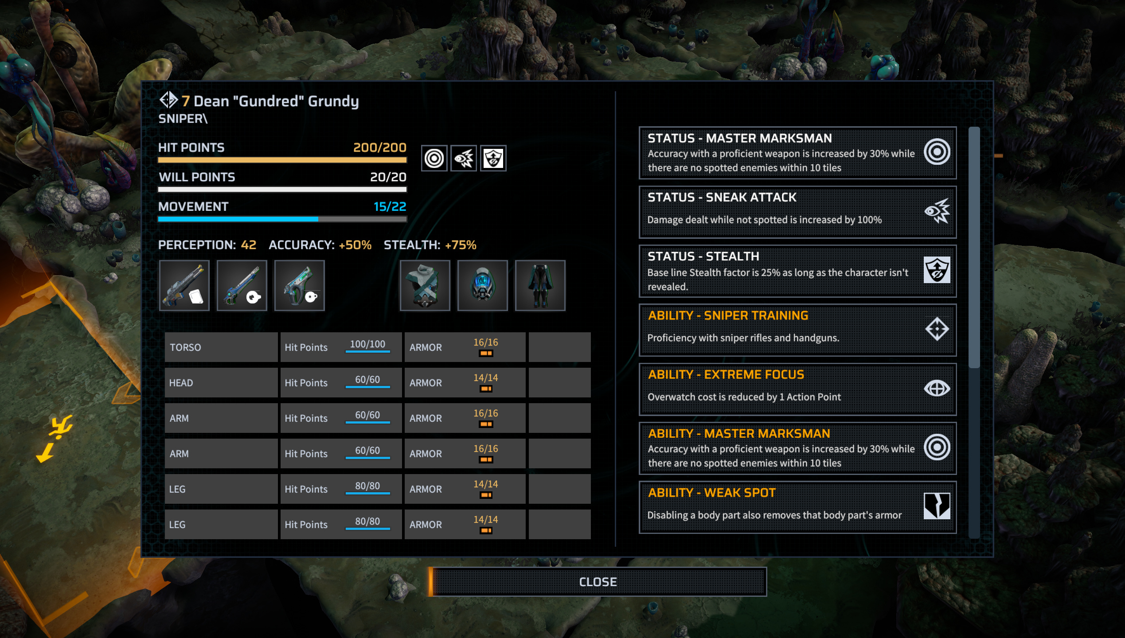Open the Extreme Focus ability entry
Viewport: 1125px width, 638px height.
pos(797,389)
